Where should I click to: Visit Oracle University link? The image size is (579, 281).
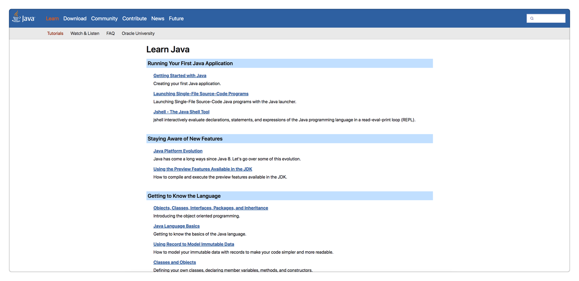[138, 33]
